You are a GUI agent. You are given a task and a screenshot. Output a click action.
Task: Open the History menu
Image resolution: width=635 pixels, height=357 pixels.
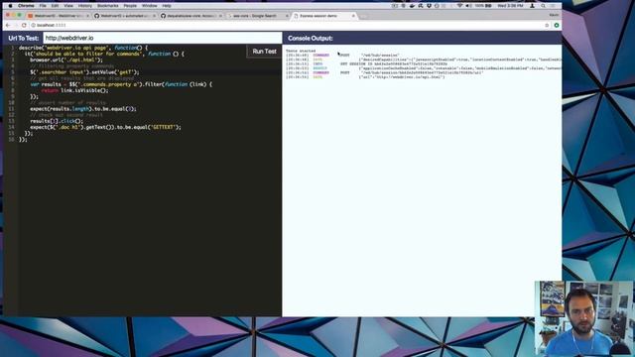click(x=85, y=6)
